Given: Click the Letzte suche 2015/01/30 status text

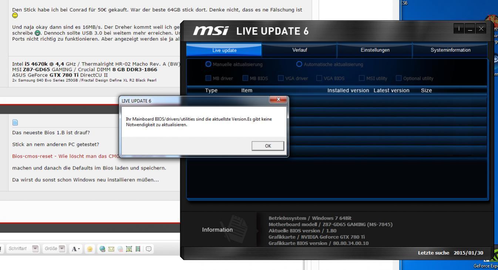Looking at the screenshot, I should pos(451,253).
